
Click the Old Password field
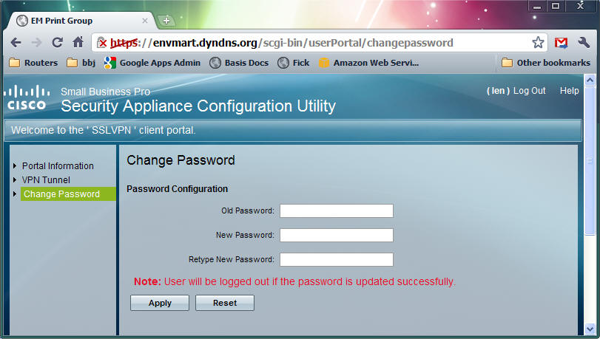click(336, 211)
